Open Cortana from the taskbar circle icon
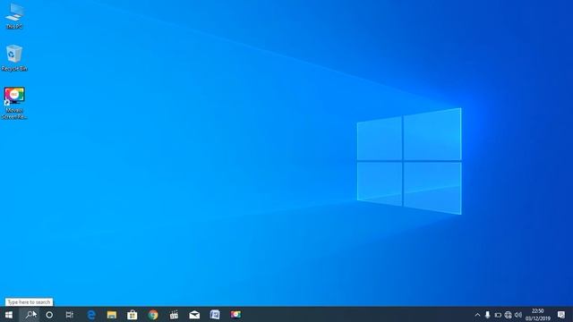573x322 pixels. pyautogui.click(x=49, y=315)
